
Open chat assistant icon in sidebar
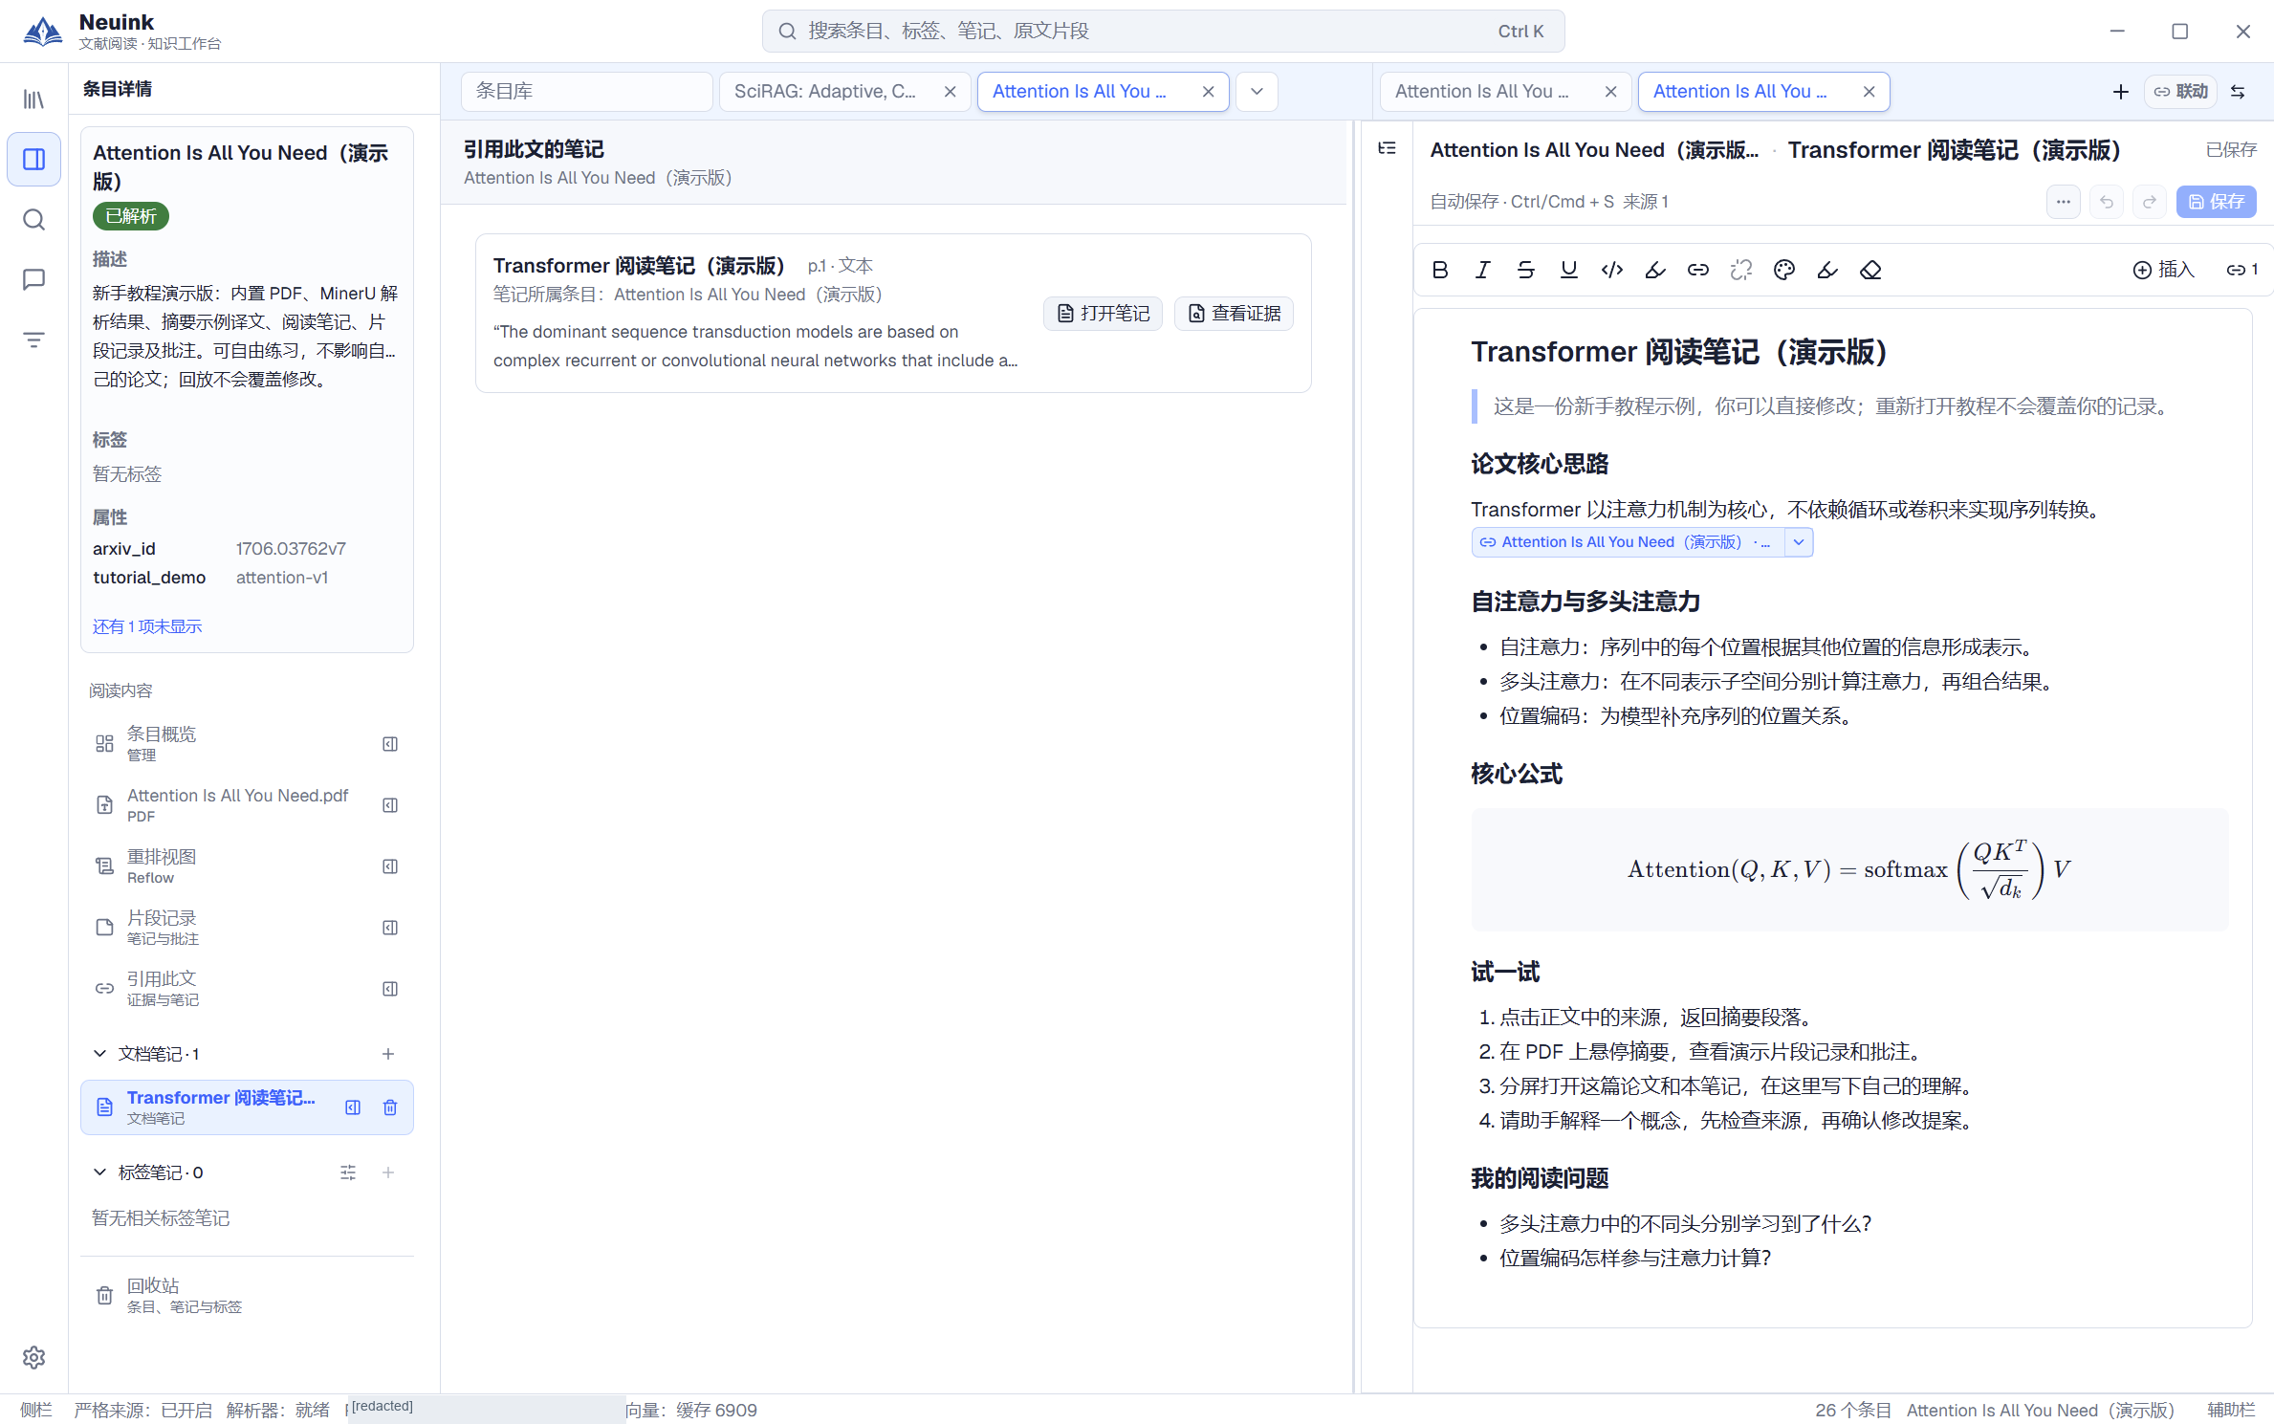tap(34, 279)
